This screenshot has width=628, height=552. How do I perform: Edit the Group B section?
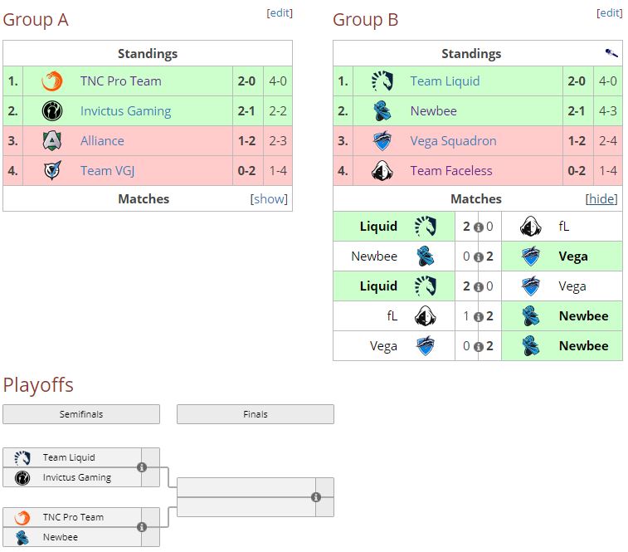click(x=610, y=13)
